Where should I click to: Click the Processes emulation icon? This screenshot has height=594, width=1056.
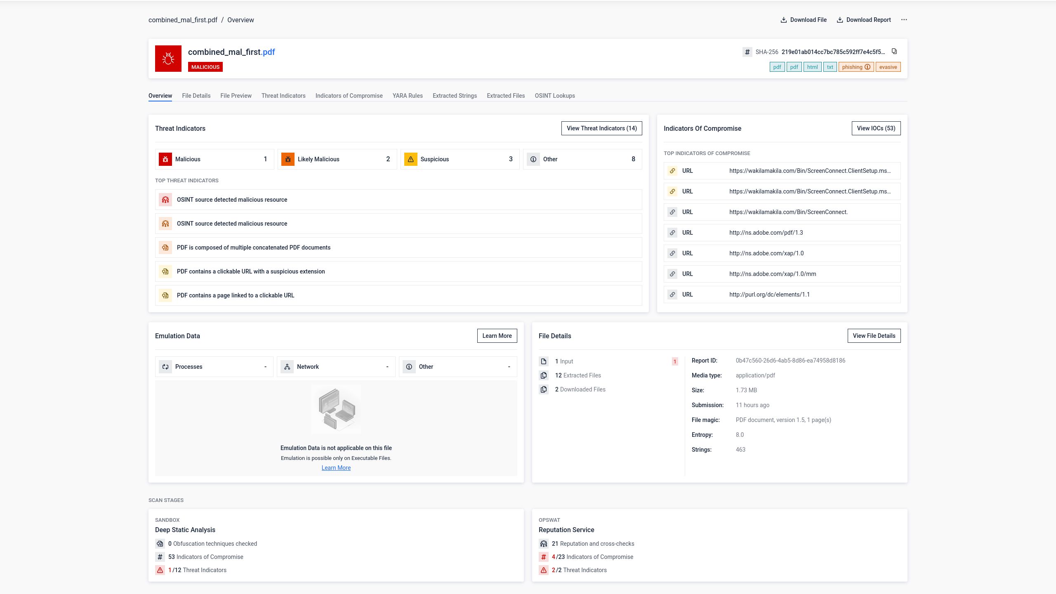click(165, 367)
